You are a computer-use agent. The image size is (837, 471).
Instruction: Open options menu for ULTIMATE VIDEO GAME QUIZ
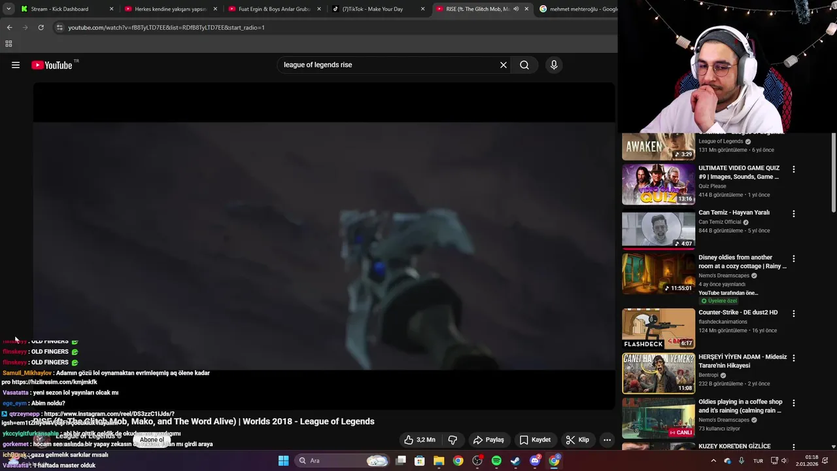coord(794,169)
